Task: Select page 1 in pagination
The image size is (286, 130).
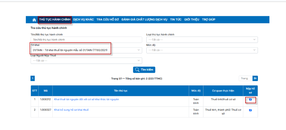Action: coord(33,79)
